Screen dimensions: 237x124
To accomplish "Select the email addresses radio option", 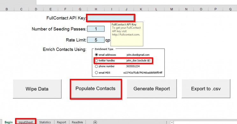I will pyautogui.click(x=96, y=55).
